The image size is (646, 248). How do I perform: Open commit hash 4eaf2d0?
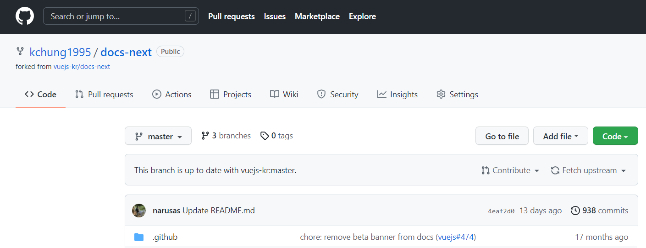[501, 211]
